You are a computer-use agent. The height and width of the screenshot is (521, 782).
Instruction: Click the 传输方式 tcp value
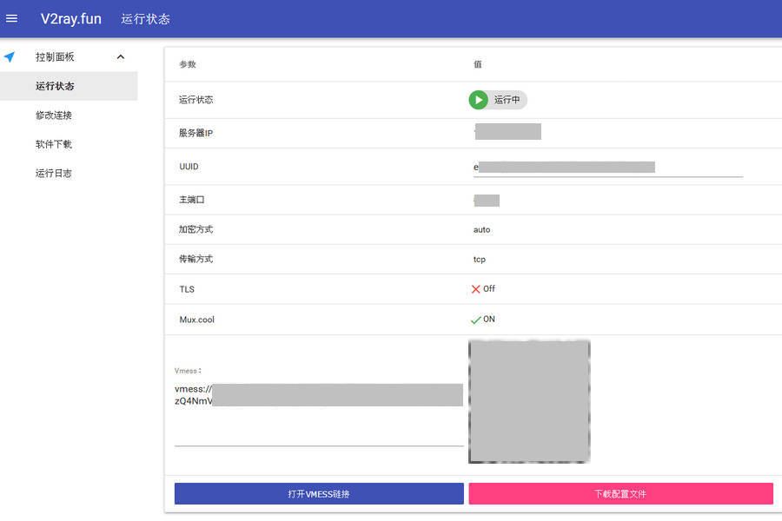click(x=480, y=260)
